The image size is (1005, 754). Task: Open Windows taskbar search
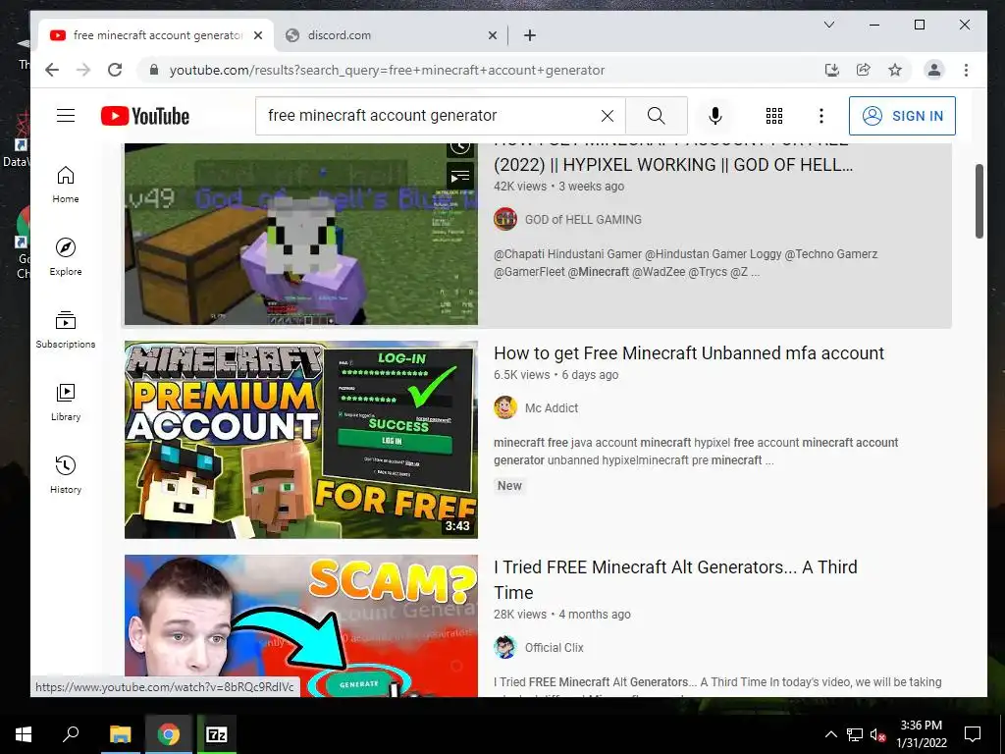click(71, 734)
